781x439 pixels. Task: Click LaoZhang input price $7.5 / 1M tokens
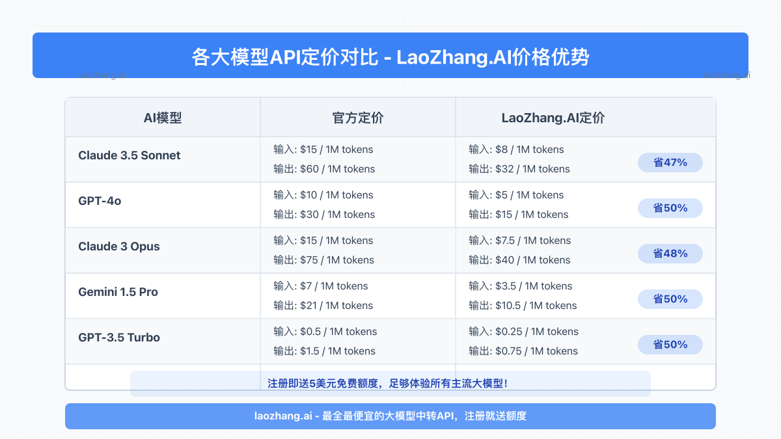[x=520, y=241]
